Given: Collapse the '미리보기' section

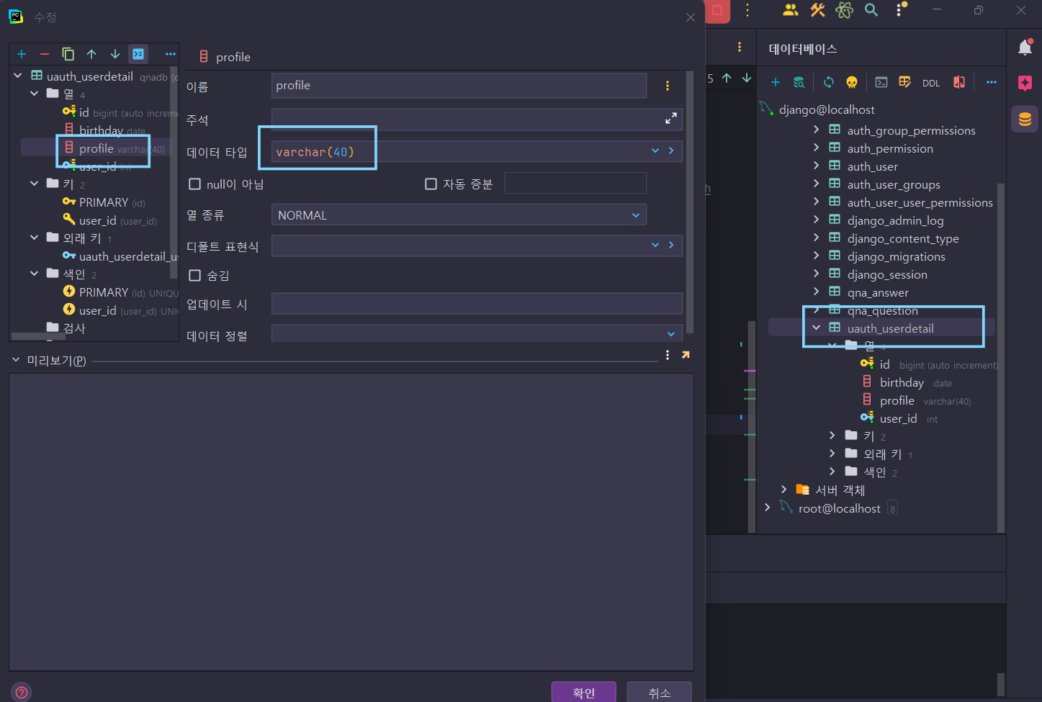Looking at the screenshot, I should 16,359.
